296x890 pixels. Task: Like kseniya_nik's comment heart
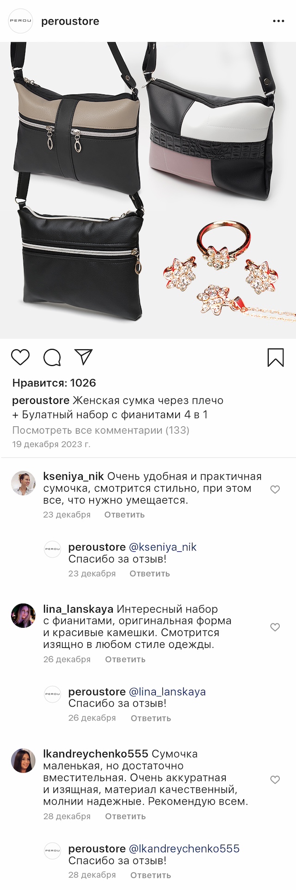[275, 489]
